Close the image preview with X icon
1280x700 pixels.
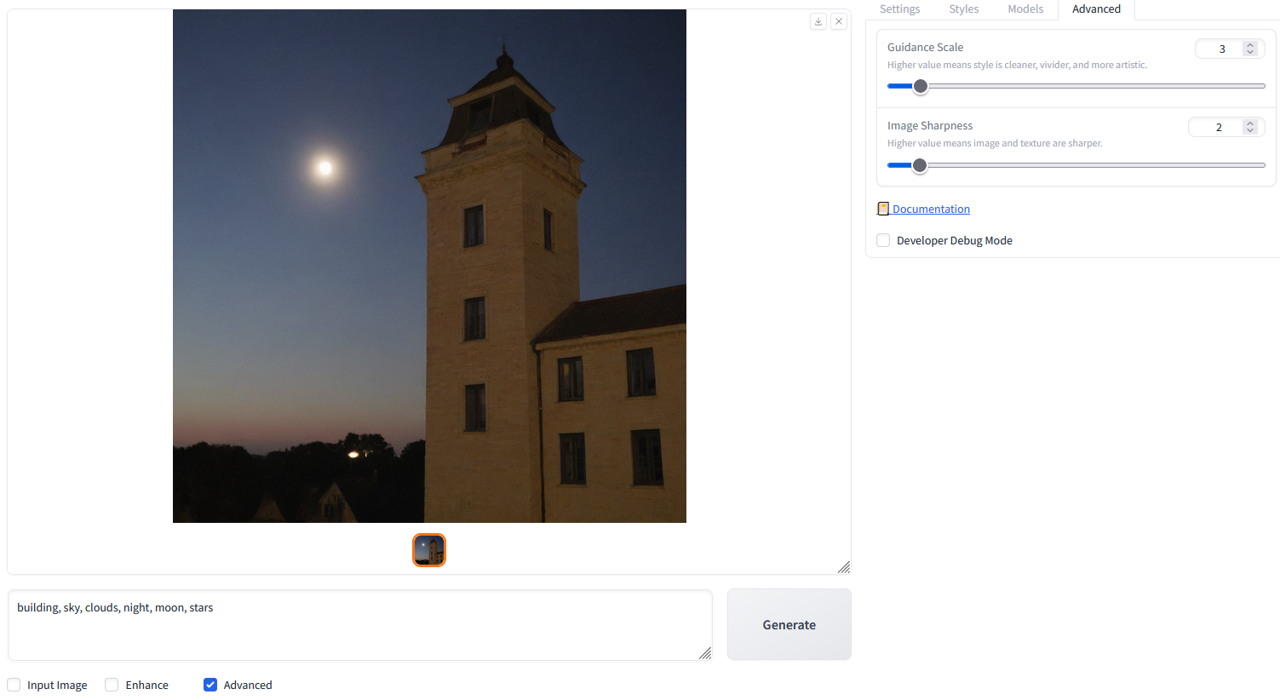839,21
